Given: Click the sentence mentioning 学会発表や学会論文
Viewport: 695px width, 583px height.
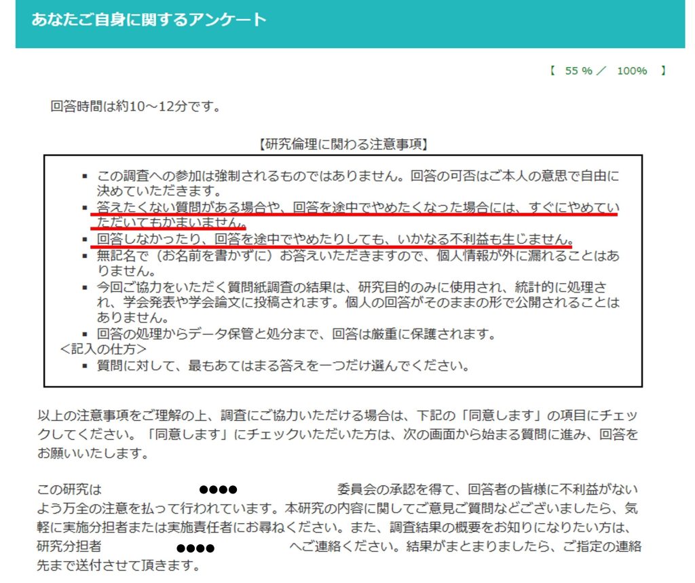Looking at the screenshot, I should coord(357,302).
